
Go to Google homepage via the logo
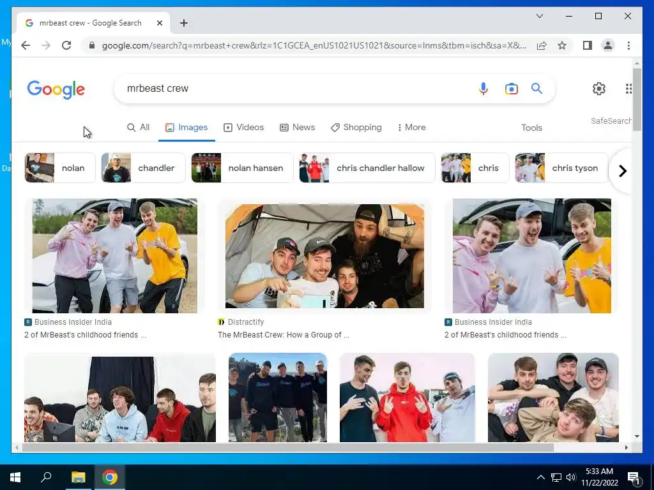coord(56,89)
